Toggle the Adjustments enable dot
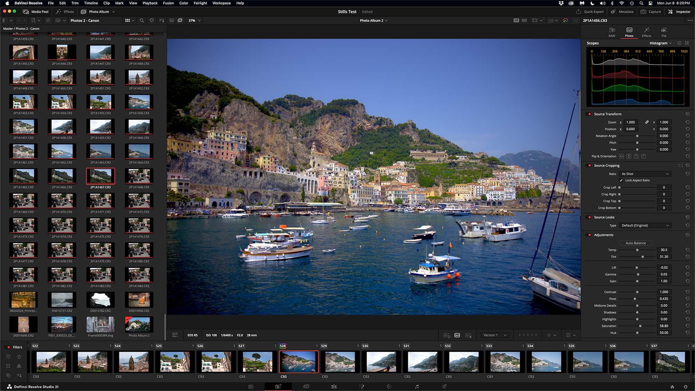This screenshot has height=391, width=695. tap(589, 235)
